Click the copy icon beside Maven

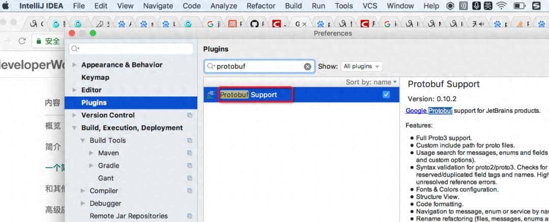pos(190,153)
